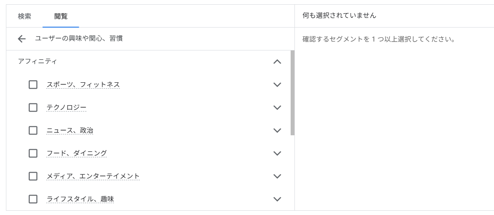Click the テクノロジー label text
The width and height of the screenshot is (494, 215).
[67, 108]
